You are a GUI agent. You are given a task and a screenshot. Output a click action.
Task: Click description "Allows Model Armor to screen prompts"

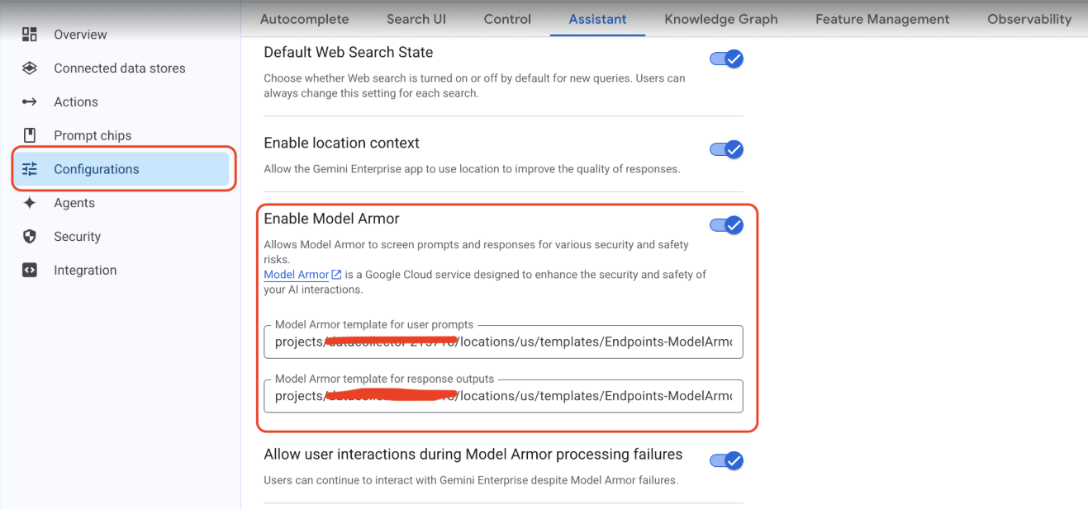tap(477, 252)
